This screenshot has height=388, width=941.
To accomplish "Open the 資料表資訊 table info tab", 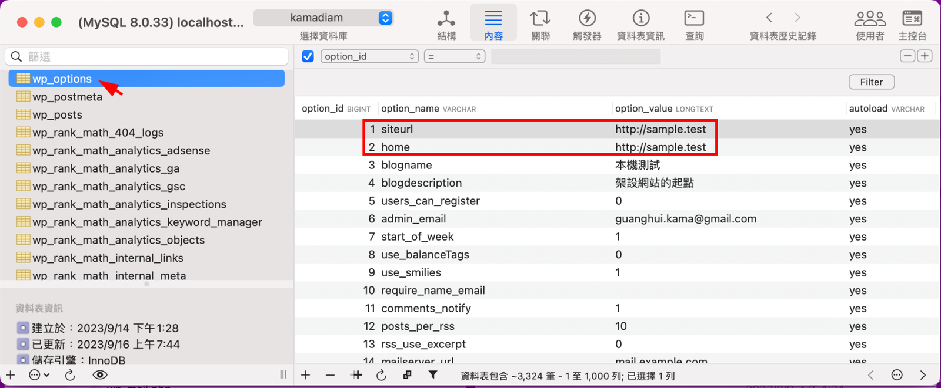I will [640, 23].
